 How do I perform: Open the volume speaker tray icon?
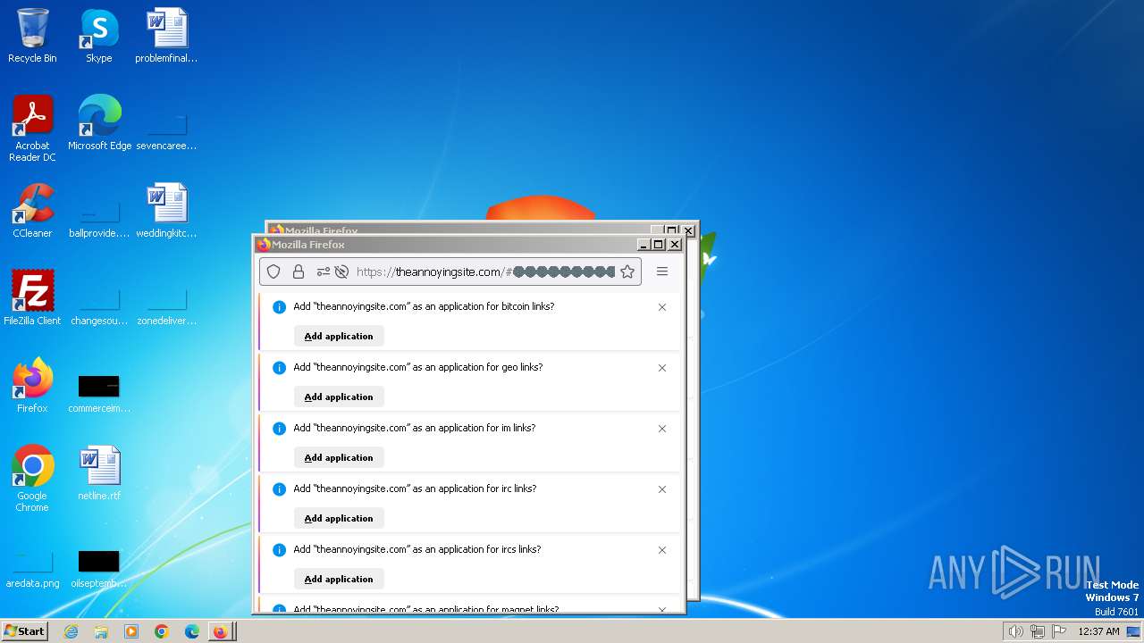tap(1015, 631)
